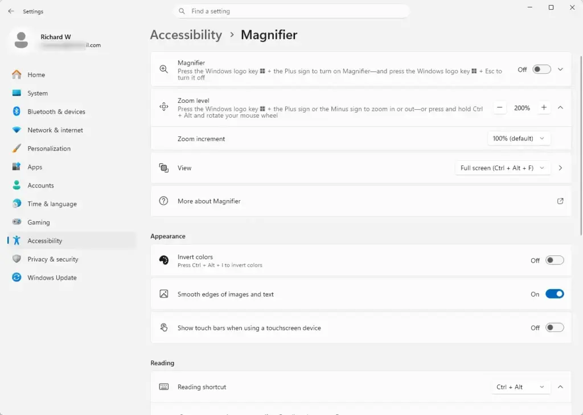Screen dimensions: 583x415
Task: Click the Accessibility figure icon
Action: pyautogui.click(x=17, y=240)
